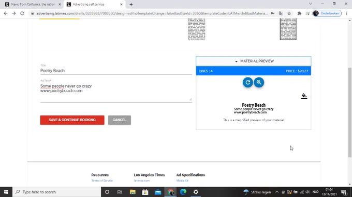The height and width of the screenshot is (197, 352).
Task: Click the network tray icon
Action: click(x=302, y=192)
